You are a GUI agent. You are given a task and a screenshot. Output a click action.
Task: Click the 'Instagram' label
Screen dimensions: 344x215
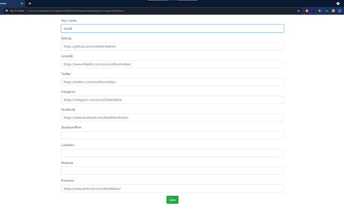click(x=68, y=92)
